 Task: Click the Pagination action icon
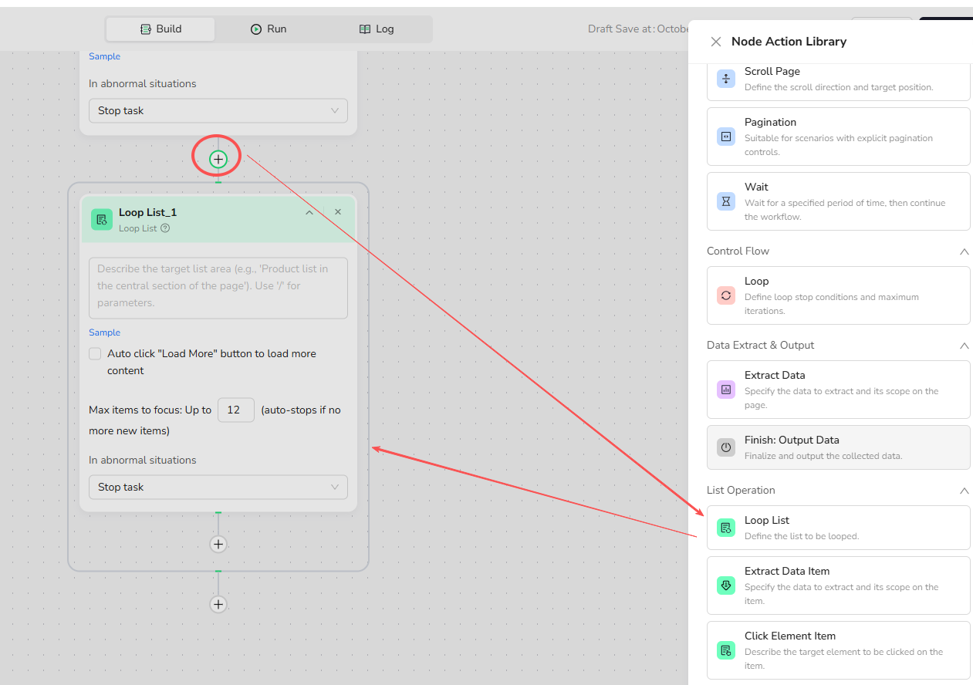[725, 137]
